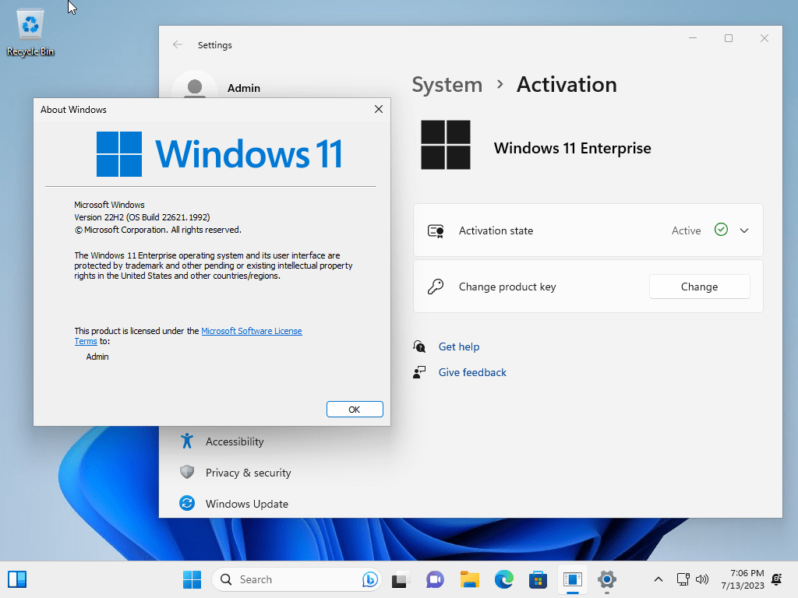Screen dimensions: 798x598
Task: Click the winver app taskbar icon
Action: (x=573, y=579)
